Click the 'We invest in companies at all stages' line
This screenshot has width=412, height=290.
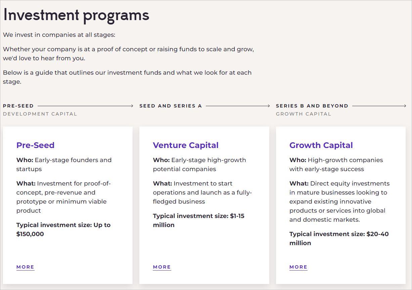click(59, 35)
